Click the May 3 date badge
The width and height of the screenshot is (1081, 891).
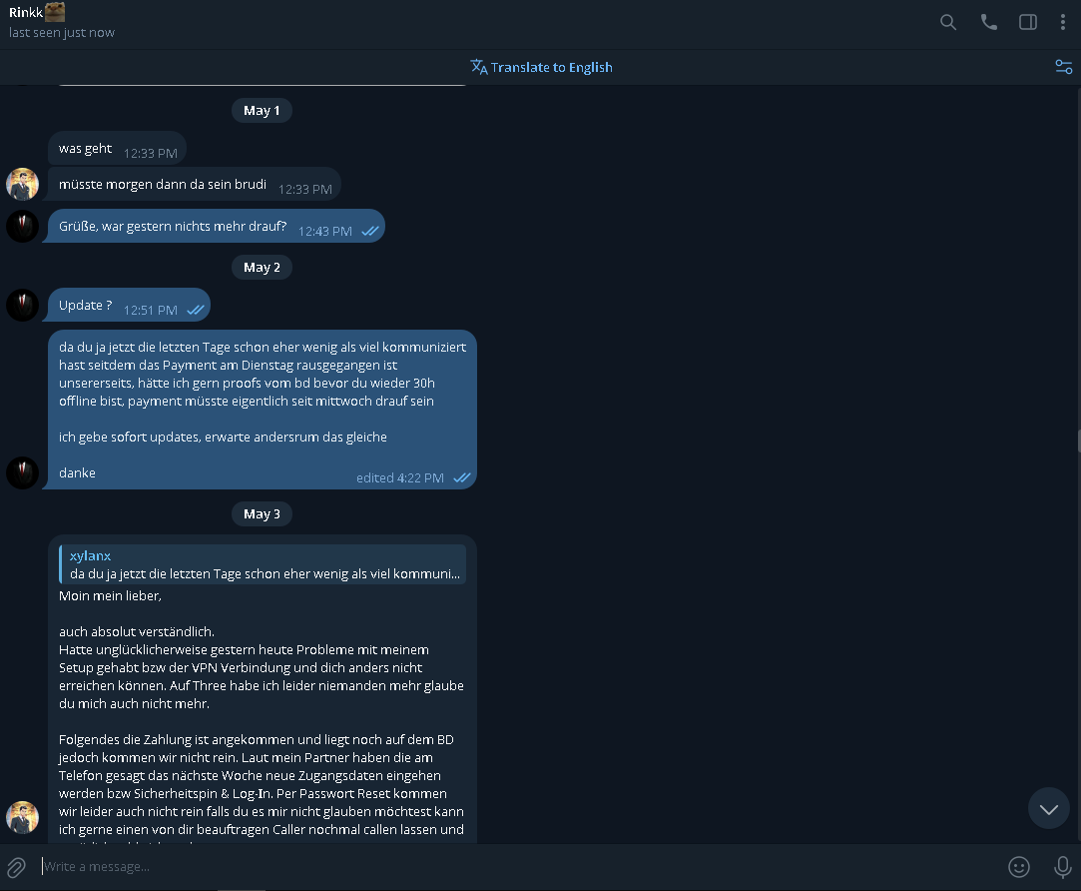point(262,514)
